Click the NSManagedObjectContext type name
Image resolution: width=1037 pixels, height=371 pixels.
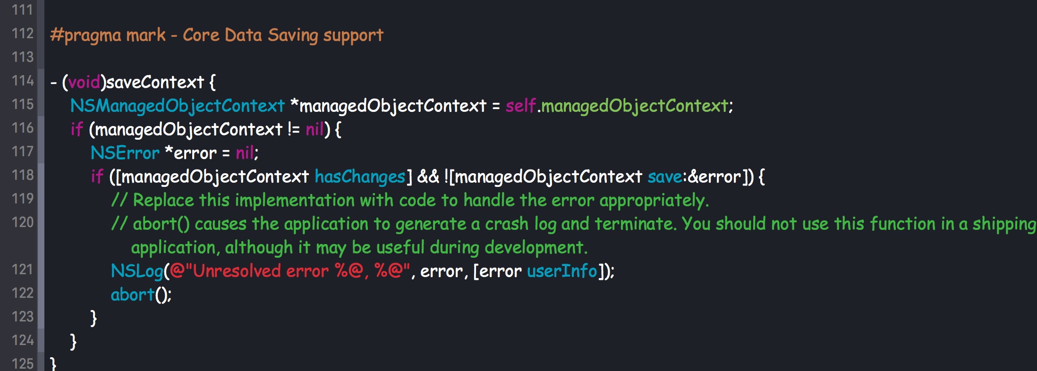tap(178, 106)
